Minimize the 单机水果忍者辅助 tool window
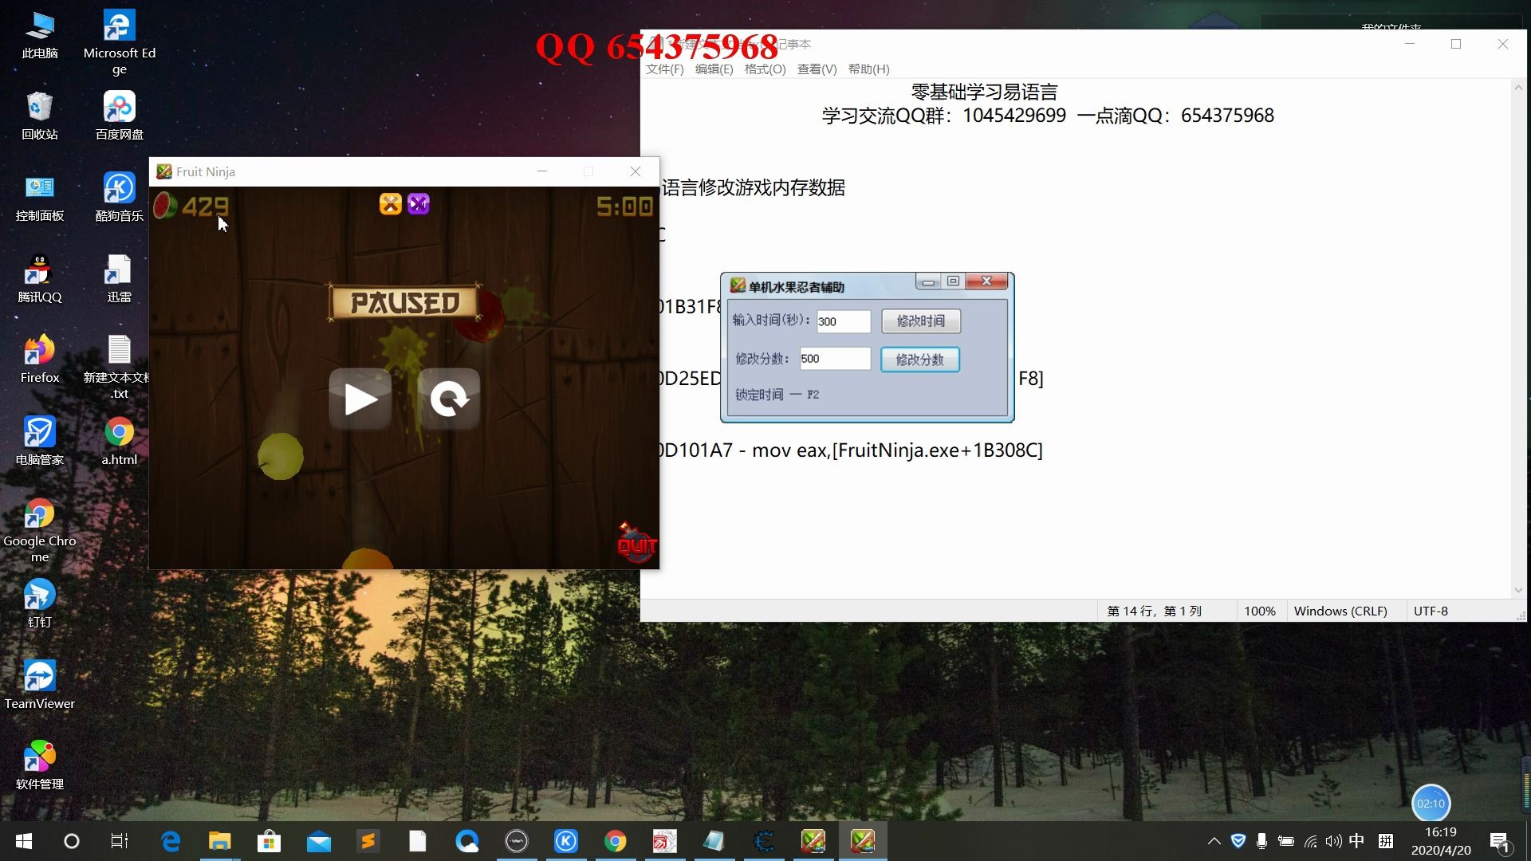1531x861 pixels. tap(927, 281)
